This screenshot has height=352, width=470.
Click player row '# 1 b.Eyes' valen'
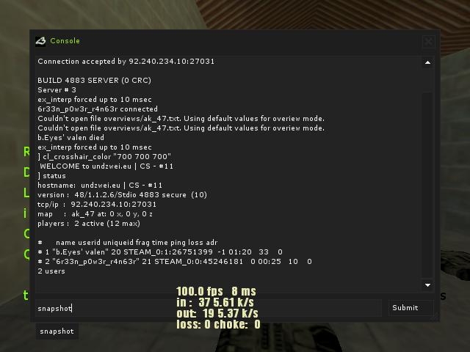(x=160, y=252)
